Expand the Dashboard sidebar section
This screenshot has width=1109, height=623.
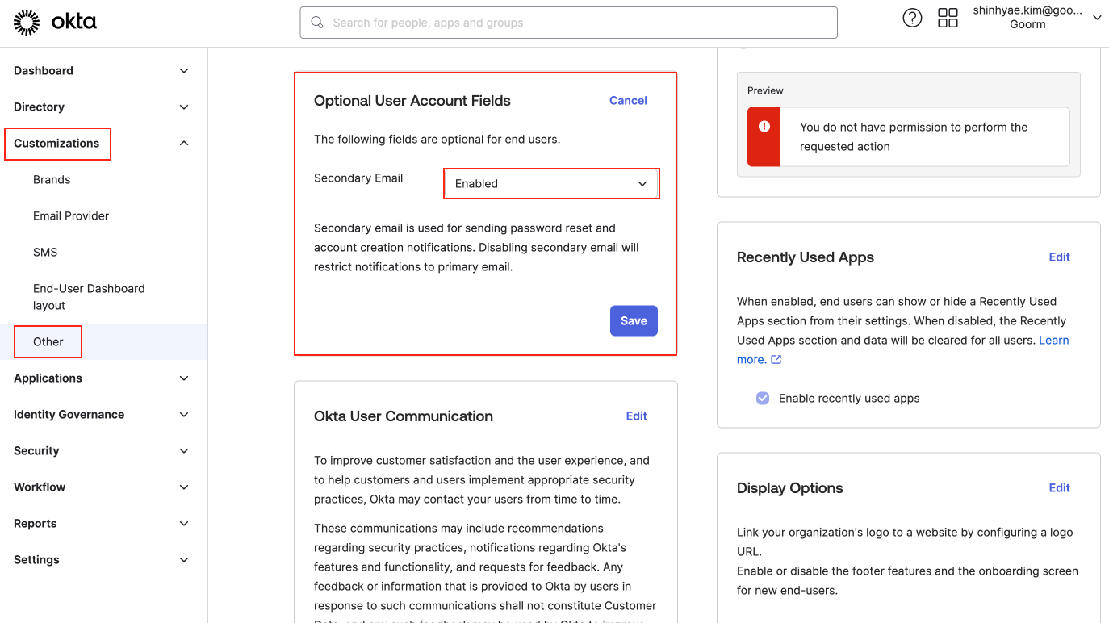tap(184, 71)
